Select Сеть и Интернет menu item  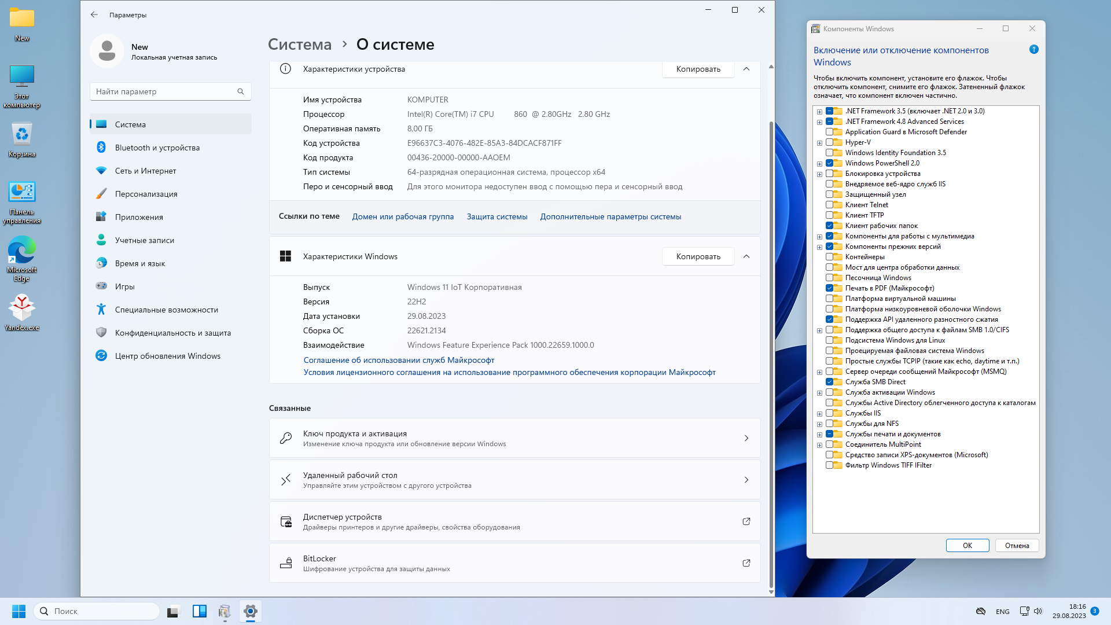tap(145, 171)
